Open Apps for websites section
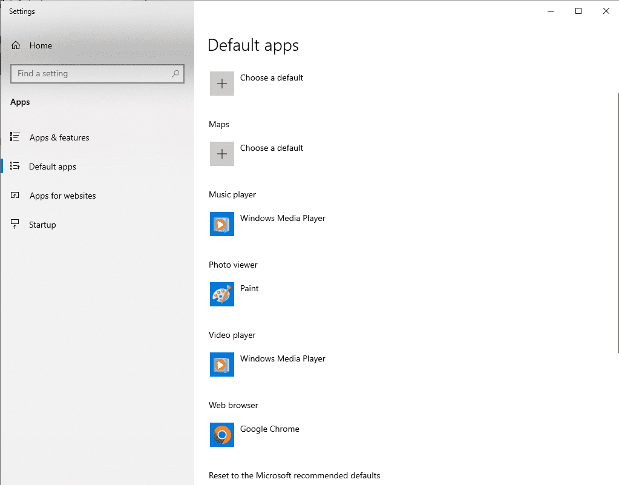The width and height of the screenshot is (619, 485). click(x=63, y=196)
